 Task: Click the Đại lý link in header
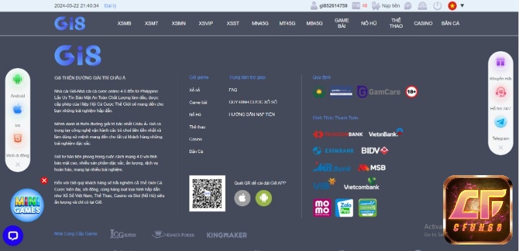[110, 6]
